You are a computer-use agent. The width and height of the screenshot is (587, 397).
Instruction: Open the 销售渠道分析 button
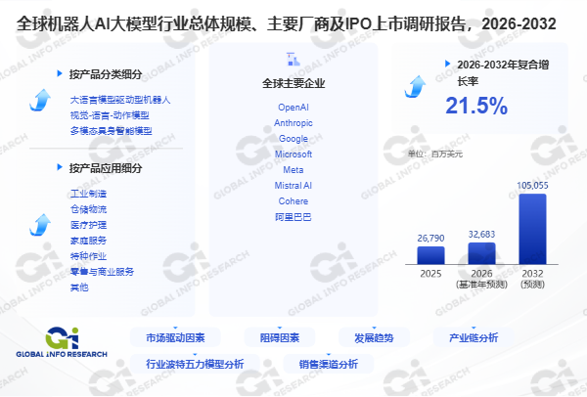coord(329,364)
